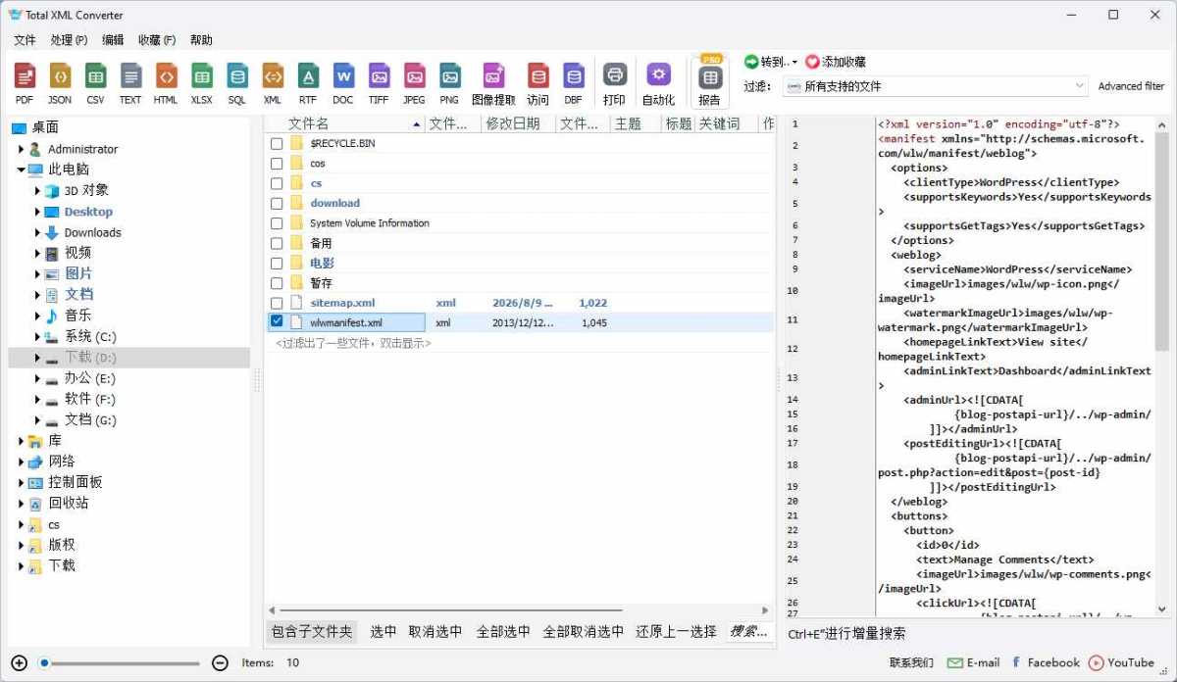This screenshot has width=1177, height=682.
Task: Click the zoom slider handle
Action: coord(44,662)
